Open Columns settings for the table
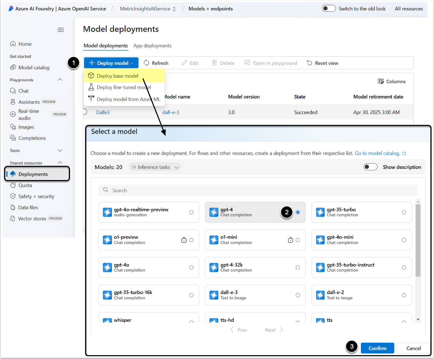 click(x=392, y=82)
